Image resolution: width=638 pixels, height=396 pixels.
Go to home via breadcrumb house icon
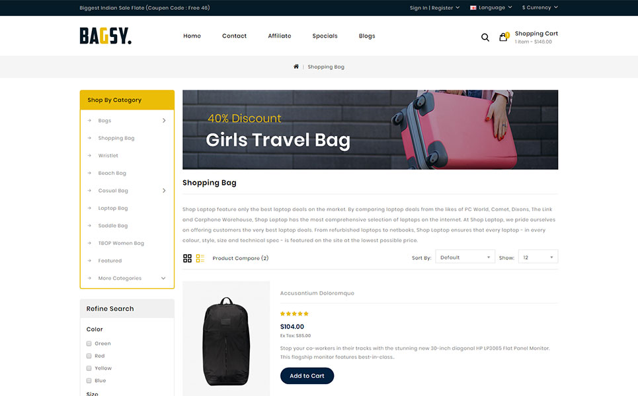[x=296, y=67]
